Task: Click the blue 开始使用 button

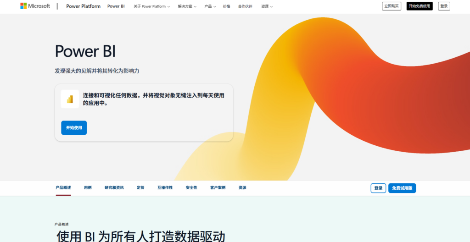Action: point(74,128)
